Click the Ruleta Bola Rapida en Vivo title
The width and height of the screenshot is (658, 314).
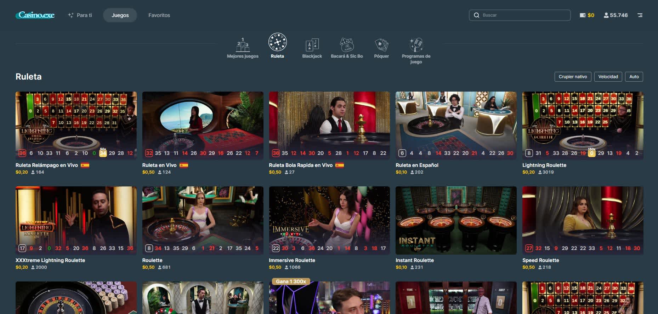click(x=301, y=165)
